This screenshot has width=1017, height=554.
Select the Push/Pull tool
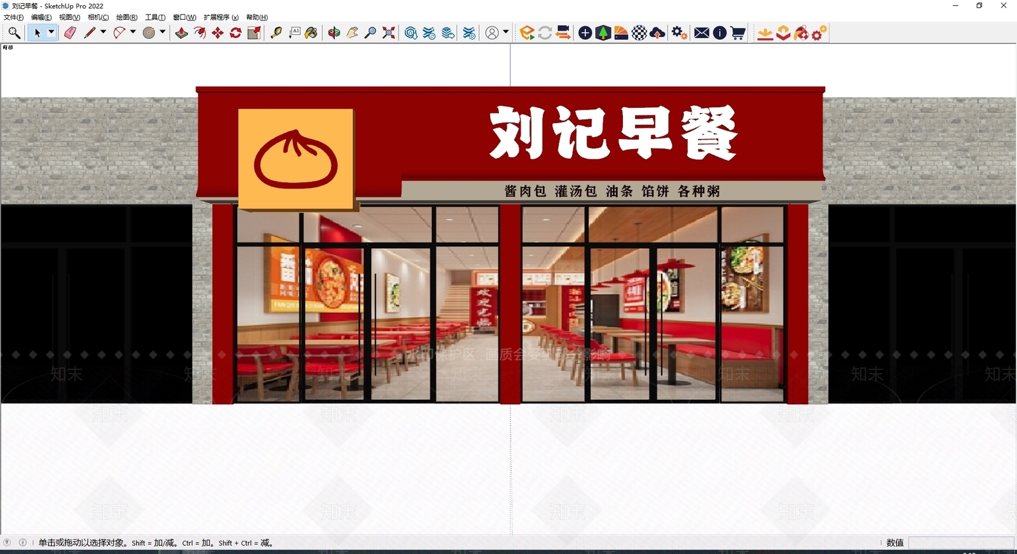[182, 33]
